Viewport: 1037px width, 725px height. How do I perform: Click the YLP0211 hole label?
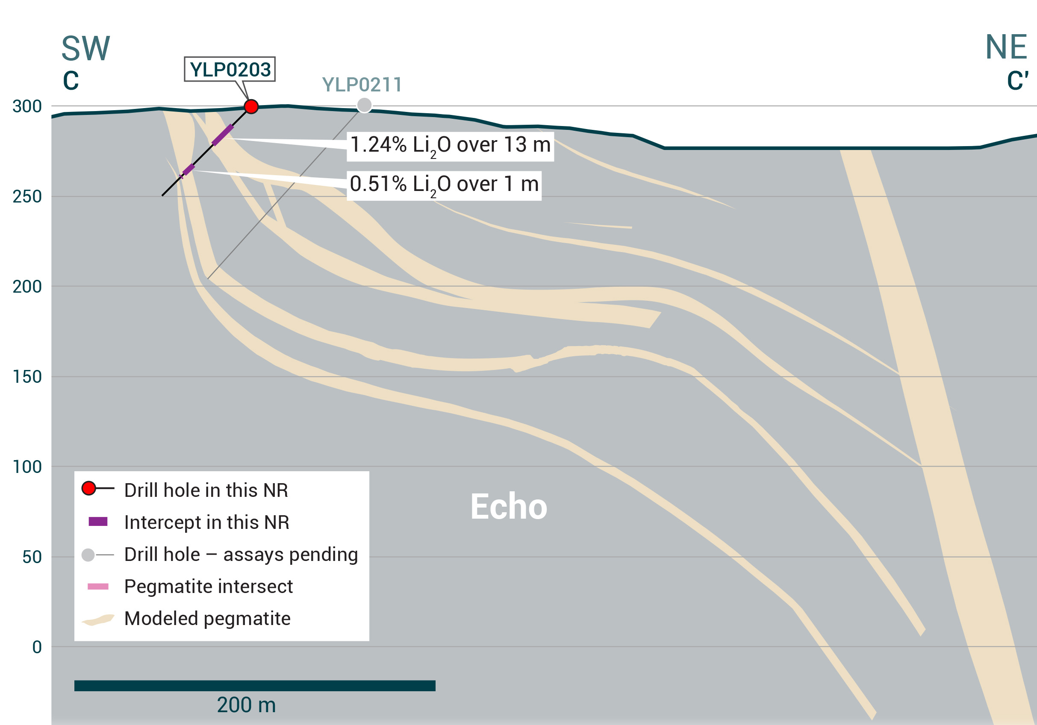[362, 85]
